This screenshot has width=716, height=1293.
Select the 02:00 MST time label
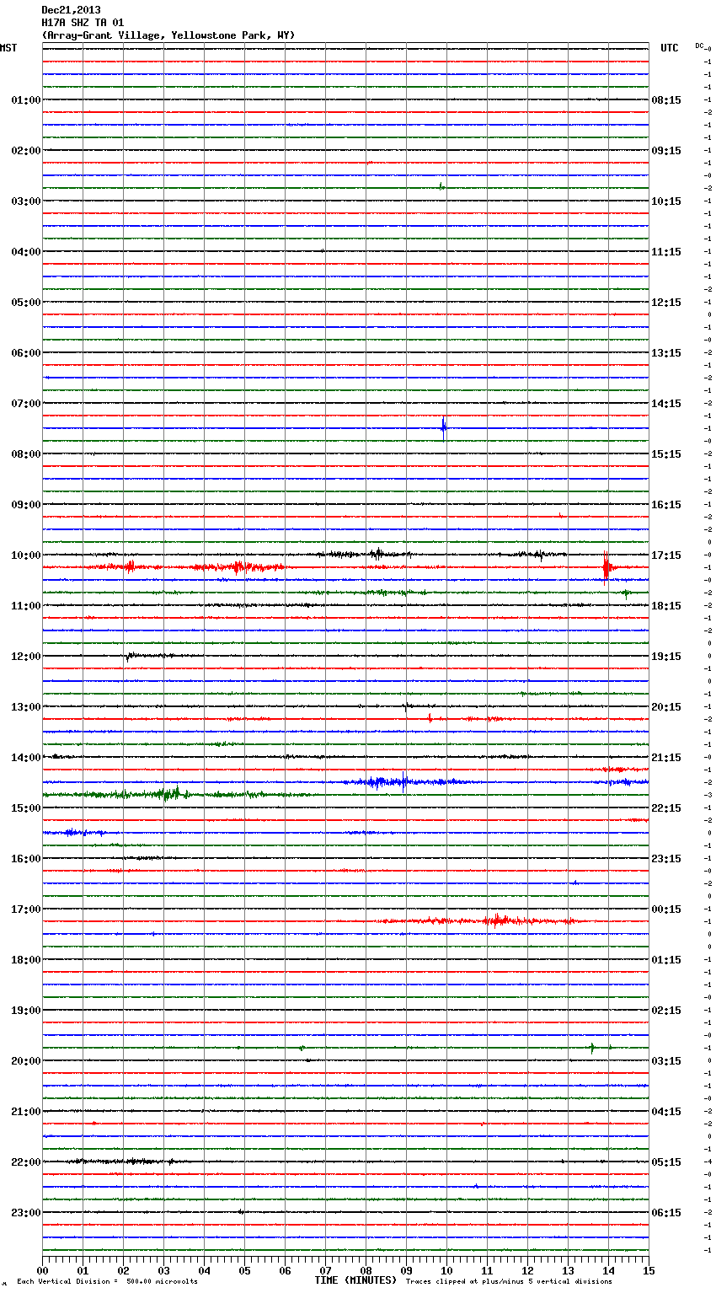[26, 151]
